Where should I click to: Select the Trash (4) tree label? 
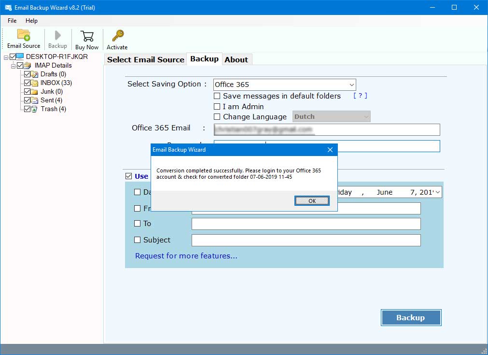pos(53,109)
